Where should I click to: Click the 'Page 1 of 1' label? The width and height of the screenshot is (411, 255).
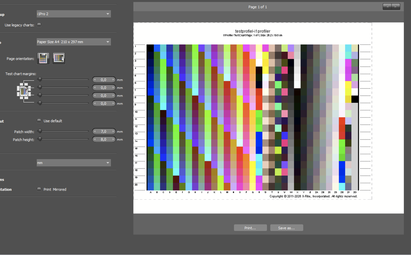[258, 7]
